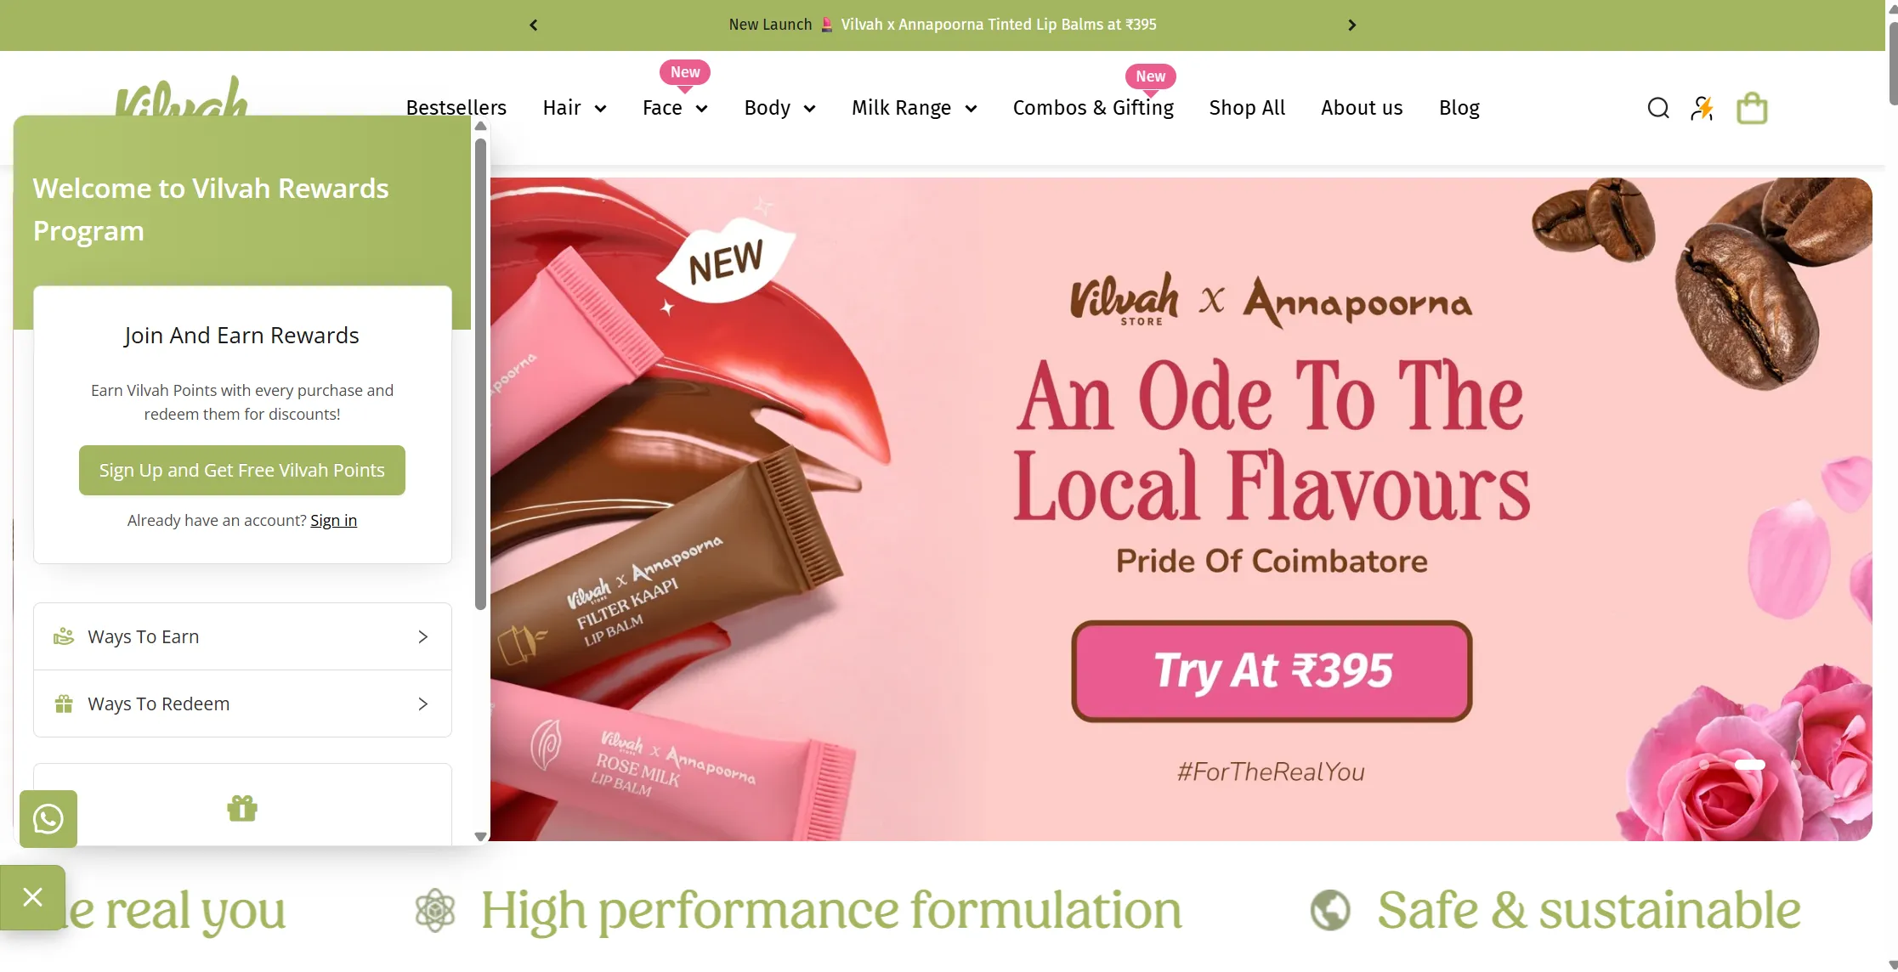The image size is (1898, 972).
Task: Expand the Milk Range dropdown menu
Action: pos(914,108)
